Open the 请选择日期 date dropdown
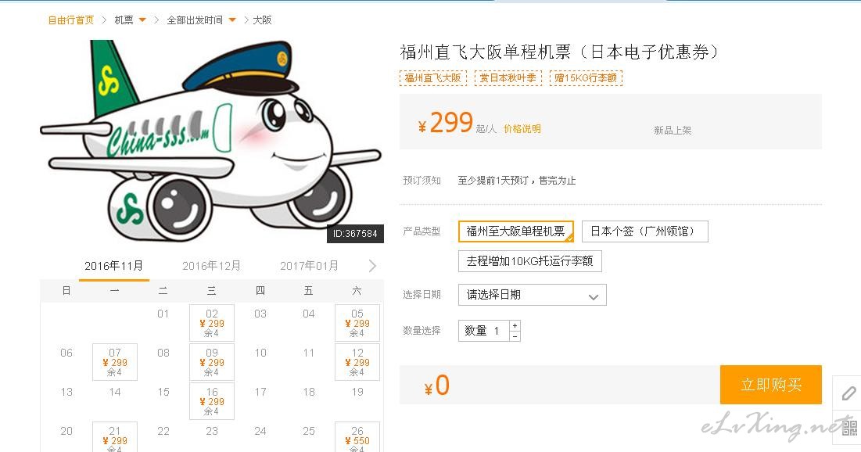861x452 pixels. pyautogui.click(x=532, y=295)
